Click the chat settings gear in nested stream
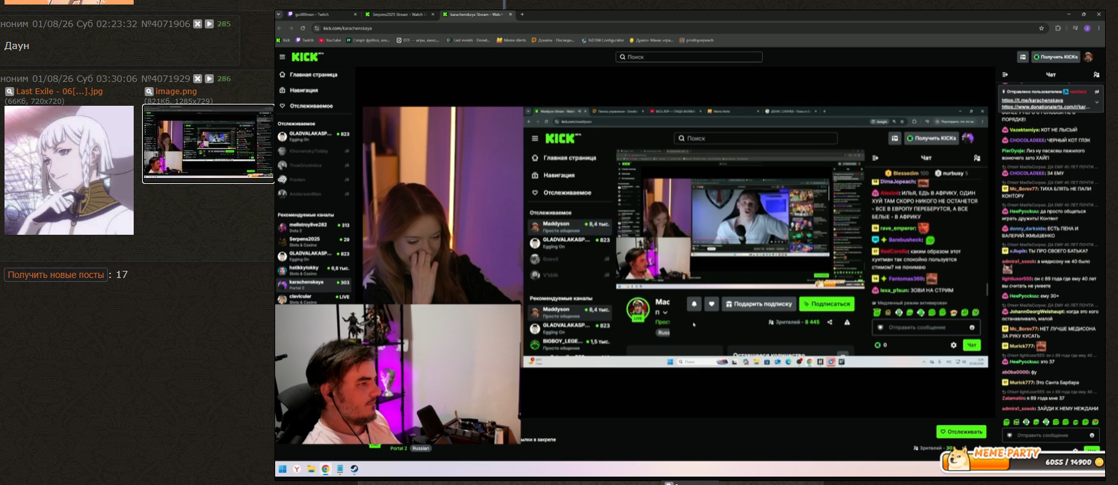Screen dimensions: 1118x485 pyautogui.click(x=953, y=345)
